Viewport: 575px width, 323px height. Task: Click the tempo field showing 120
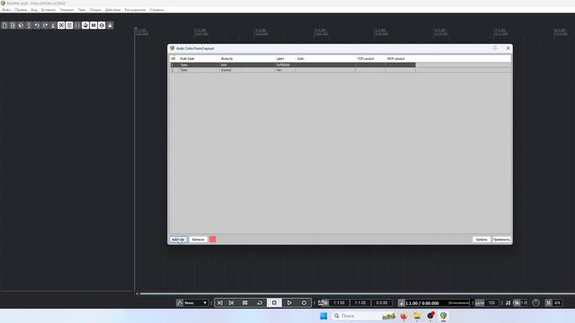[491, 303]
